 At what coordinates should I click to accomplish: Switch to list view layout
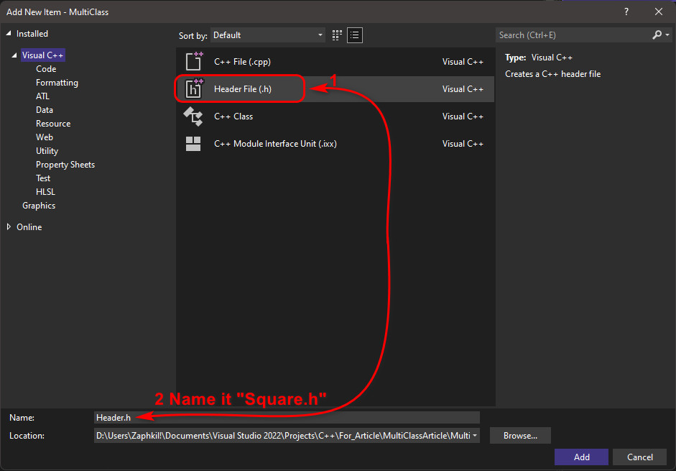coord(355,35)
